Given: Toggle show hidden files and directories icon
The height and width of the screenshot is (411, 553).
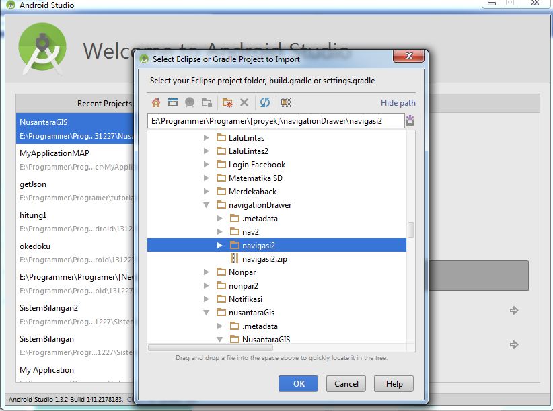Looking at the screenshot, I should [x=286, y=102].
